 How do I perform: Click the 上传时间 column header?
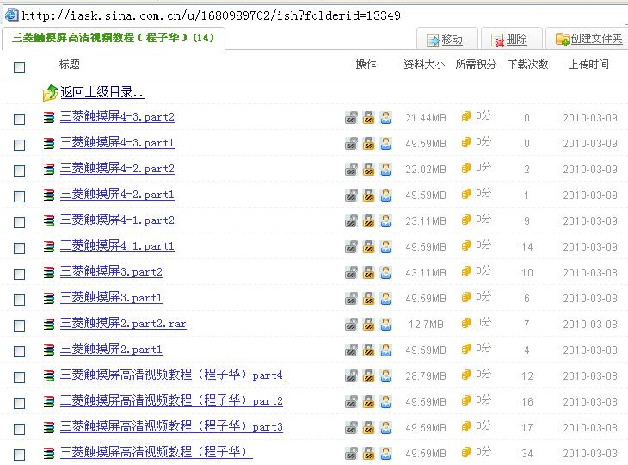coord(588,64)
